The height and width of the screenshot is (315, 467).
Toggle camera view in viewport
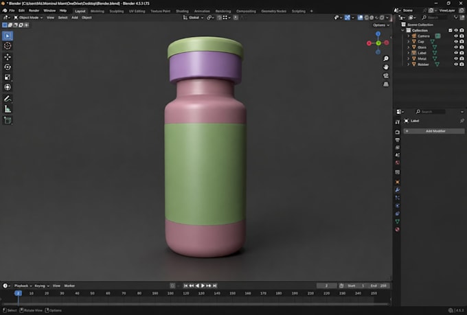386,75
